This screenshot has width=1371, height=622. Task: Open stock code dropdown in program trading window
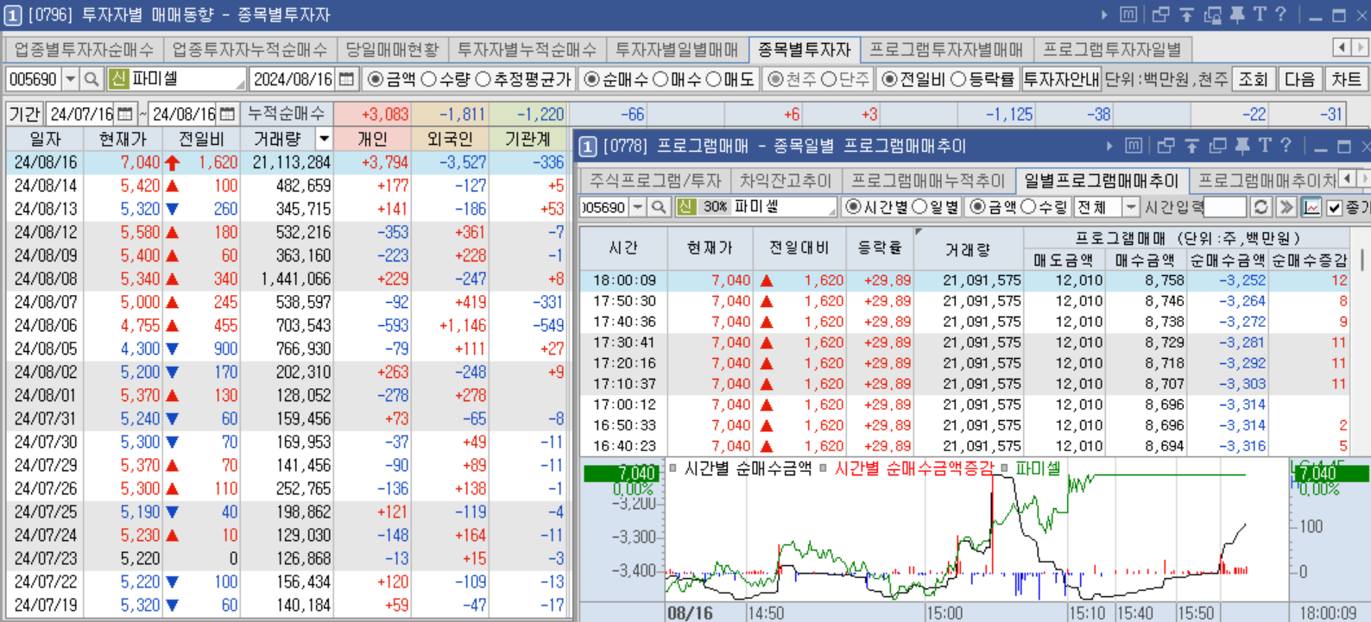click(638, 207)
